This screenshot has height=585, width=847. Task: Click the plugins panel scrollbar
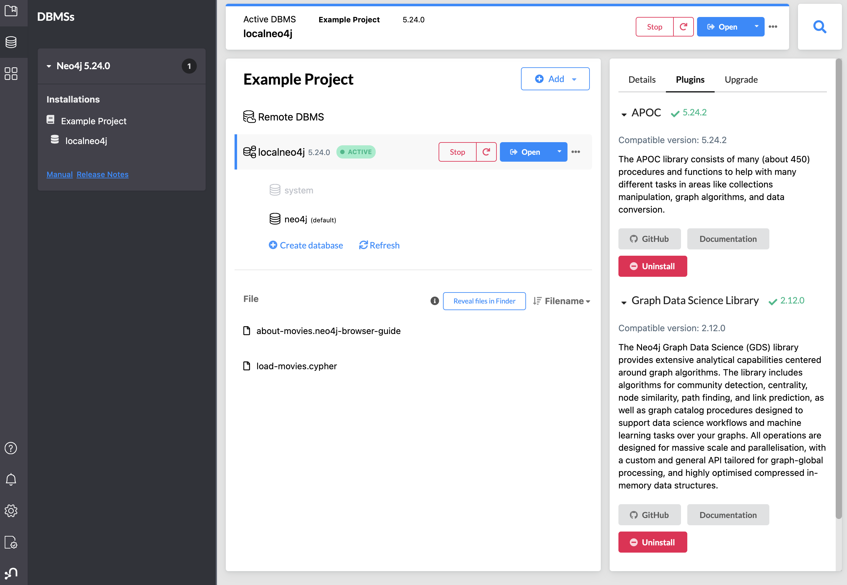(838, 289)
